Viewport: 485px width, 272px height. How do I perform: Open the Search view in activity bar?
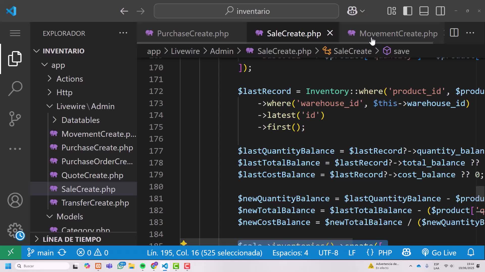tap(15, 88)
